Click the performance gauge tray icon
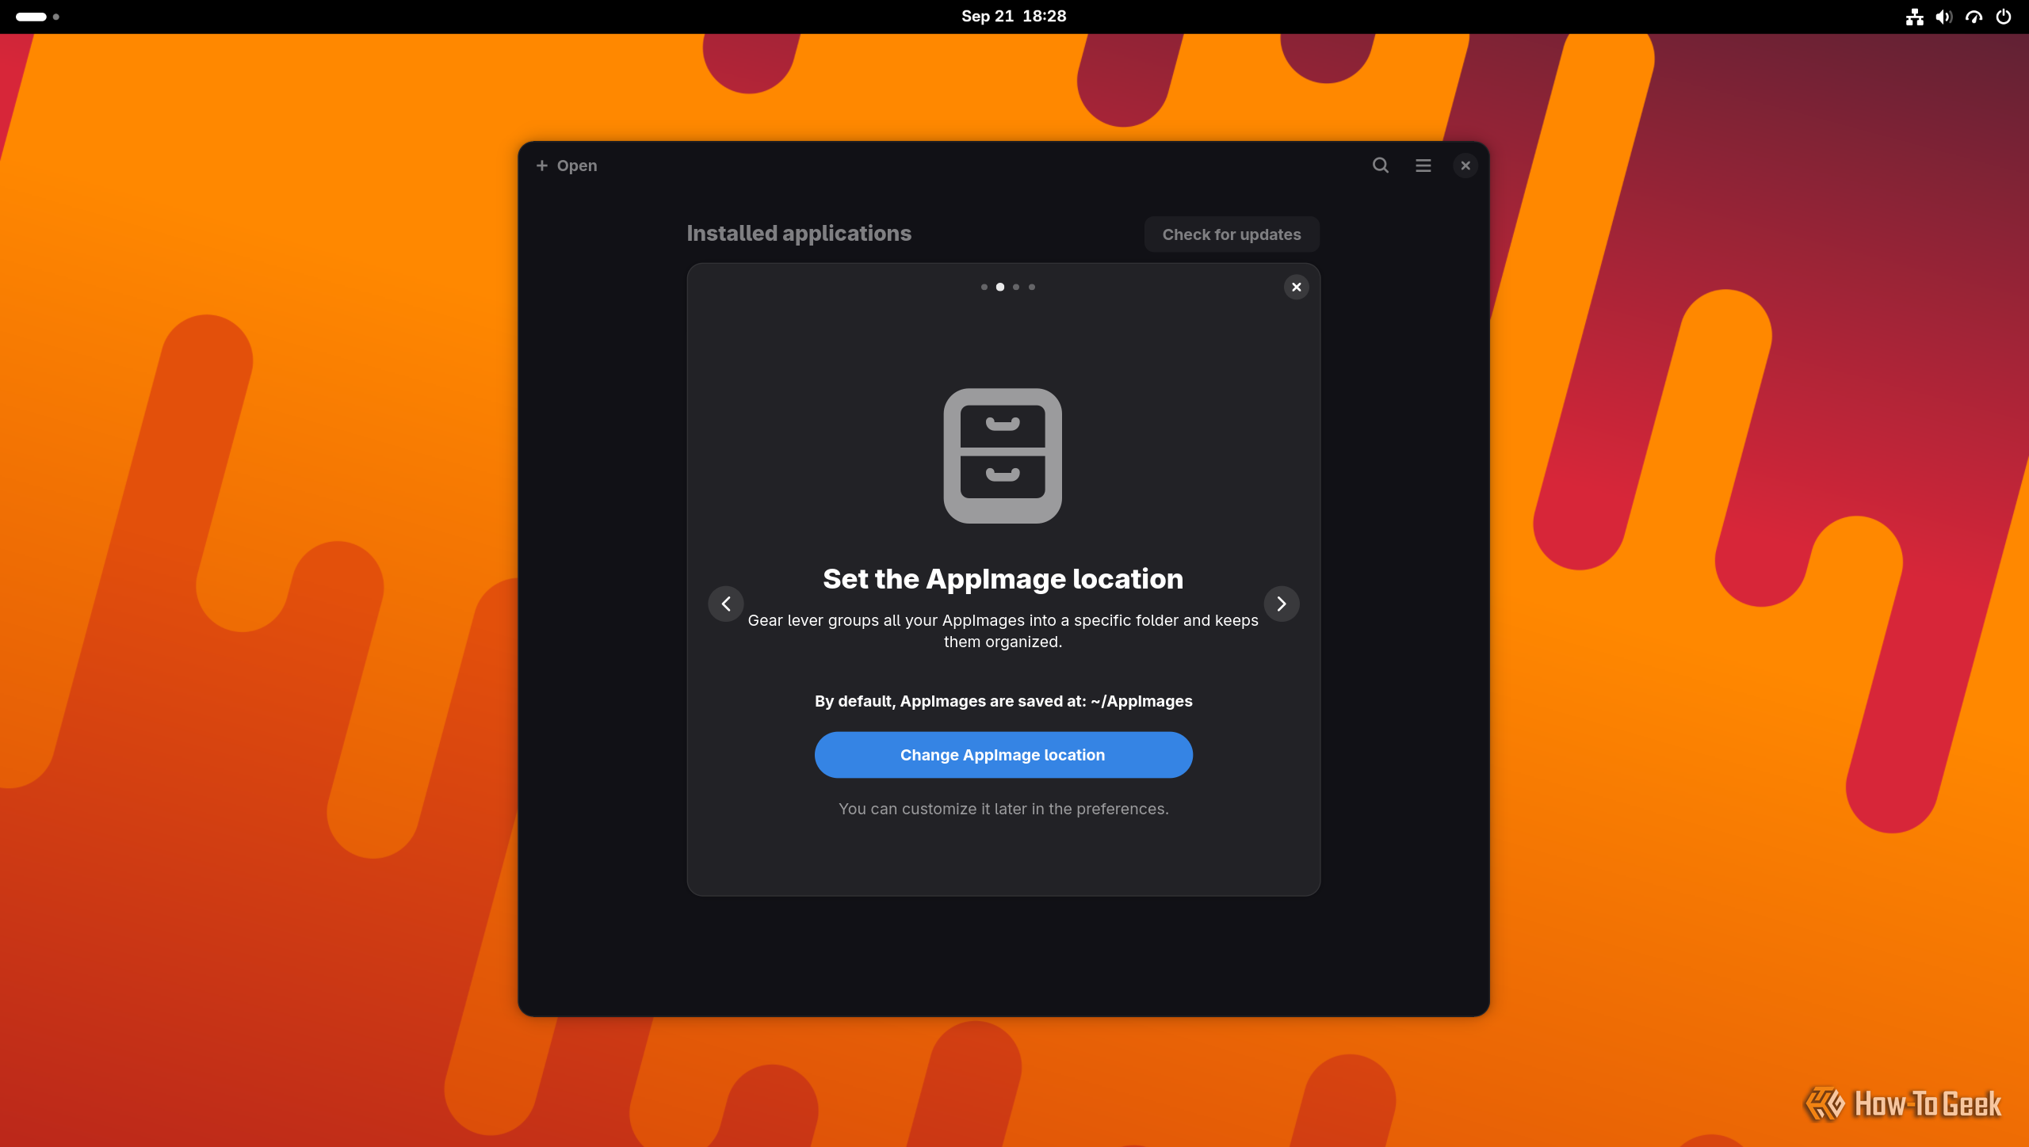Image resolution: width=2029 pixels, height=1147 pixels. point(1974,17)
